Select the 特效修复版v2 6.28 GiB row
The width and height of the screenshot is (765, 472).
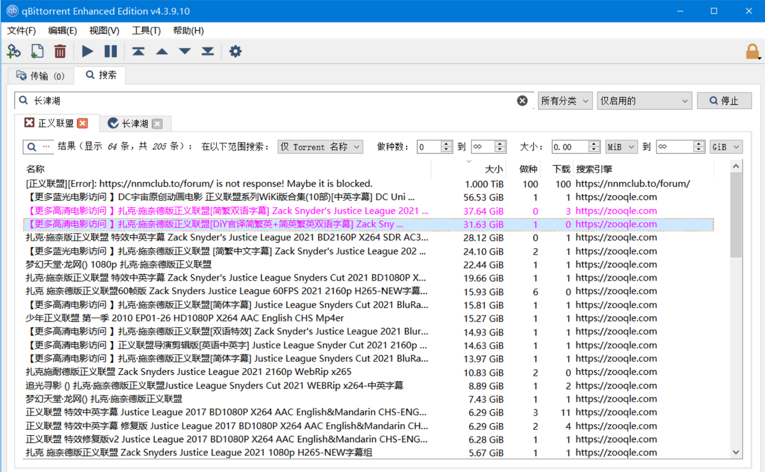coord(368,439)
